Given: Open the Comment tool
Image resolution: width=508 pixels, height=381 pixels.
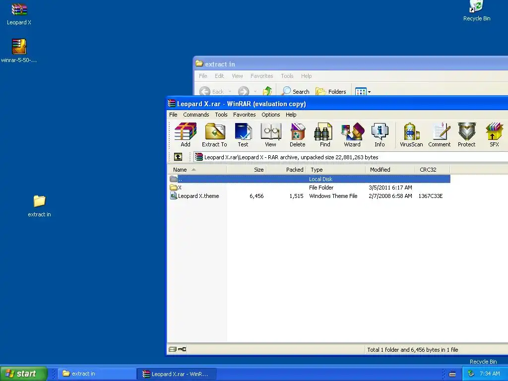Looking at the screenshot, I should click(440, 135).
